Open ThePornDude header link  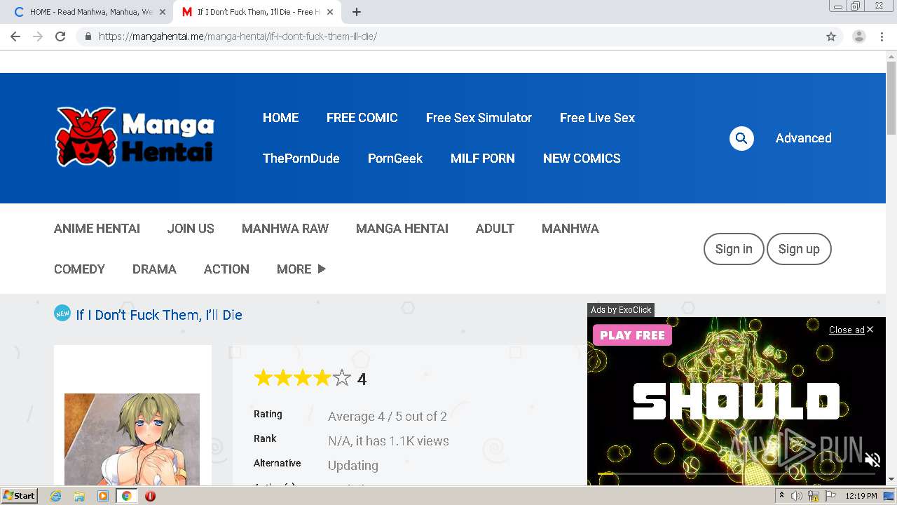point(301,159)
